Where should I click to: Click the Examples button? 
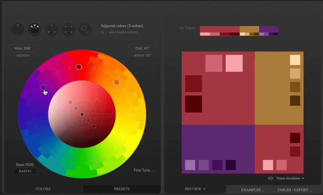coord(252,190)
